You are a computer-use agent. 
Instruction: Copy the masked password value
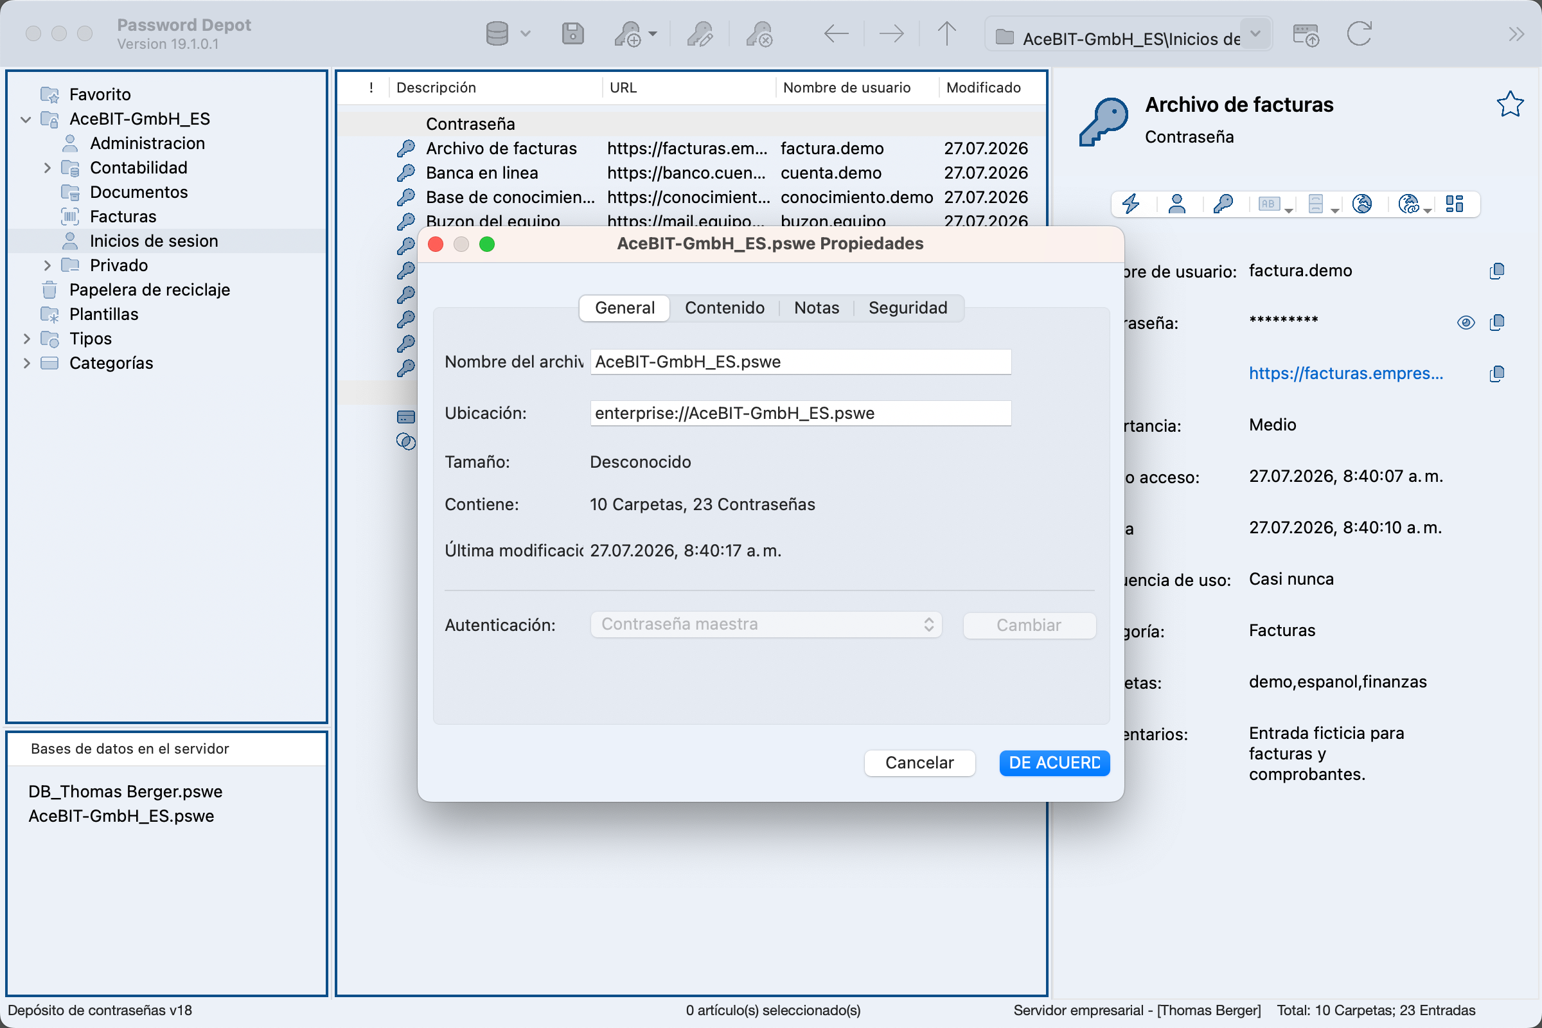click(1496, 322)
